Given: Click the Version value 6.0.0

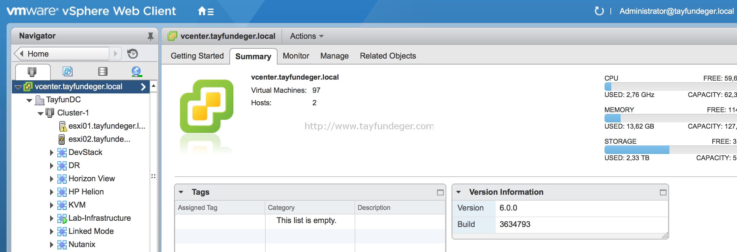Looking at the screenshot, I should [508, 208].
